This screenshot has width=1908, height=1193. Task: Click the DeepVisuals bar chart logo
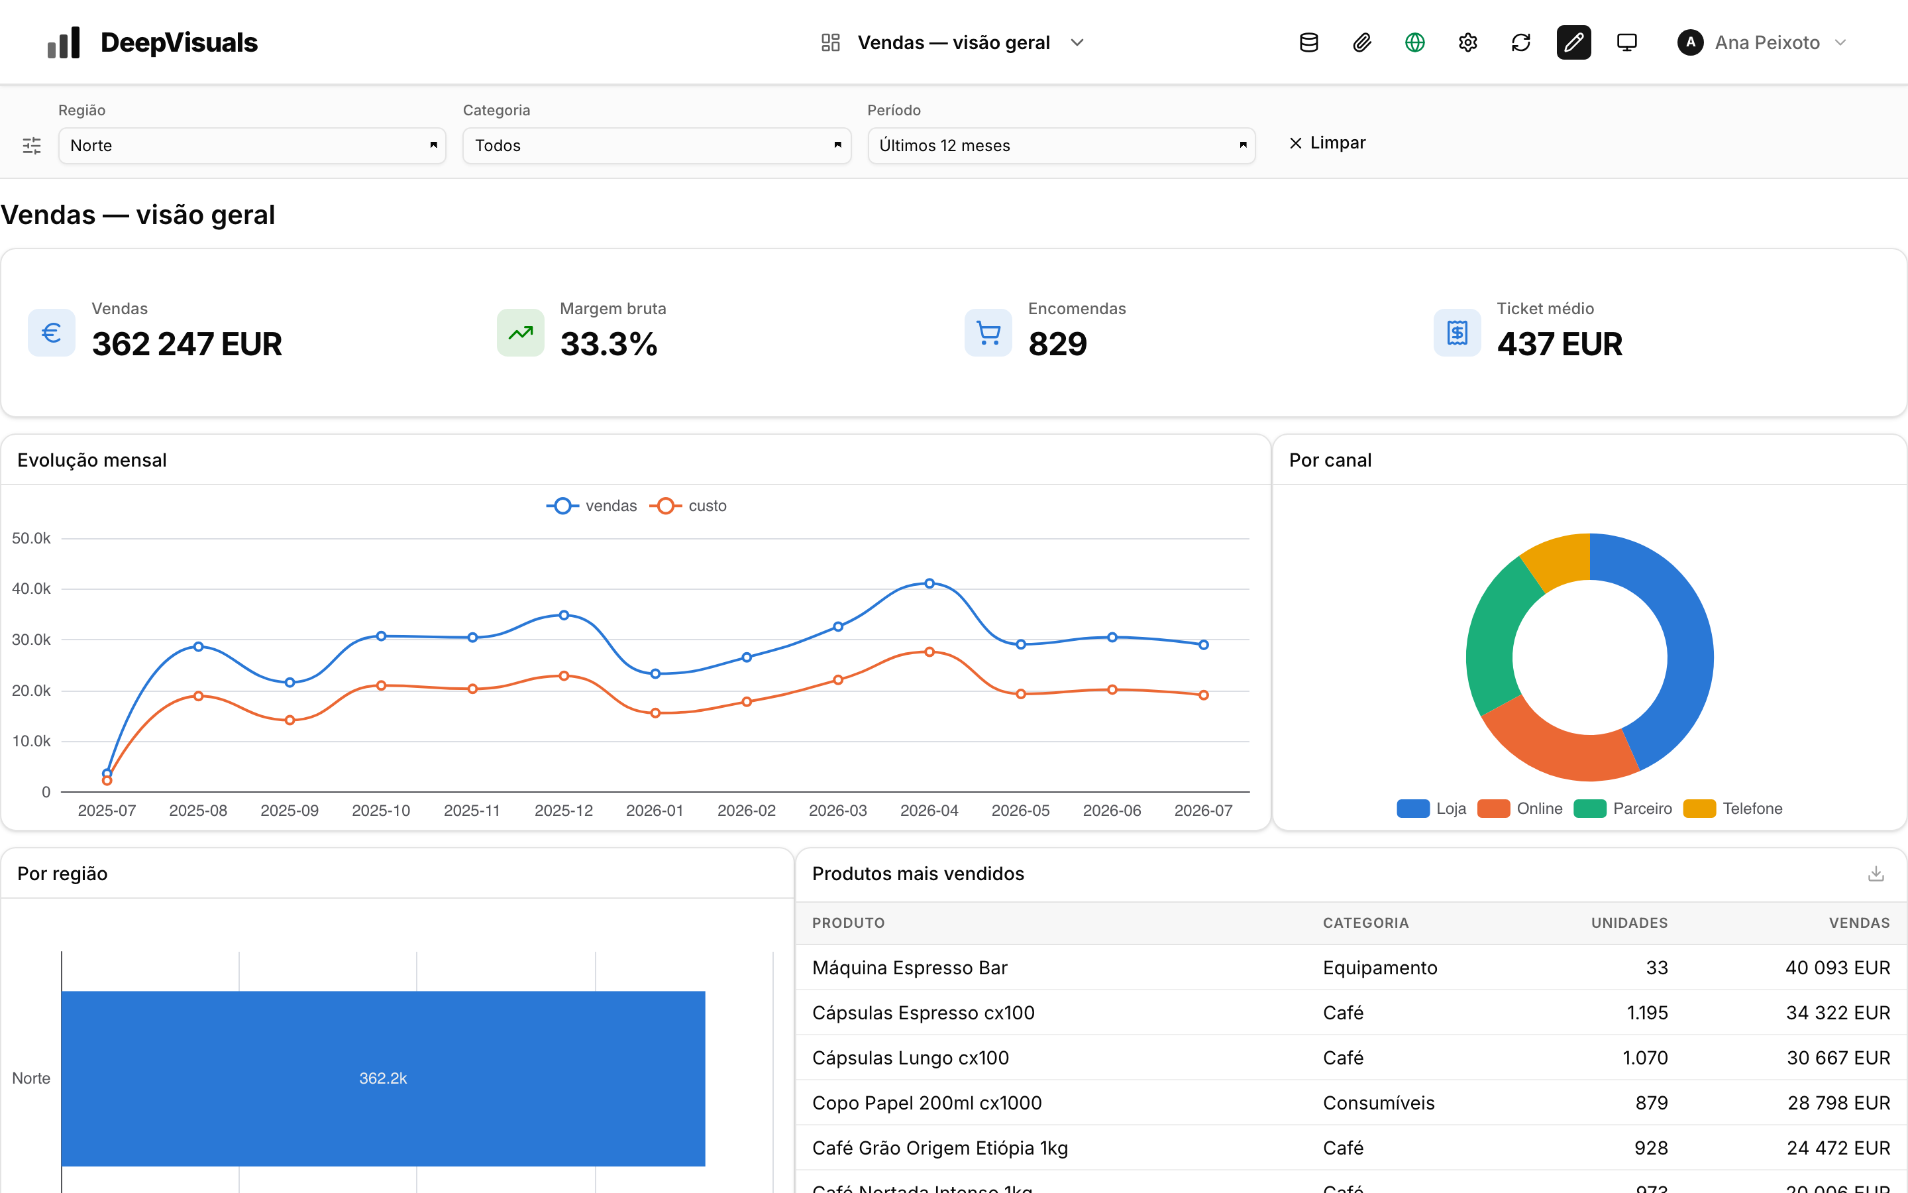[64, 42]
